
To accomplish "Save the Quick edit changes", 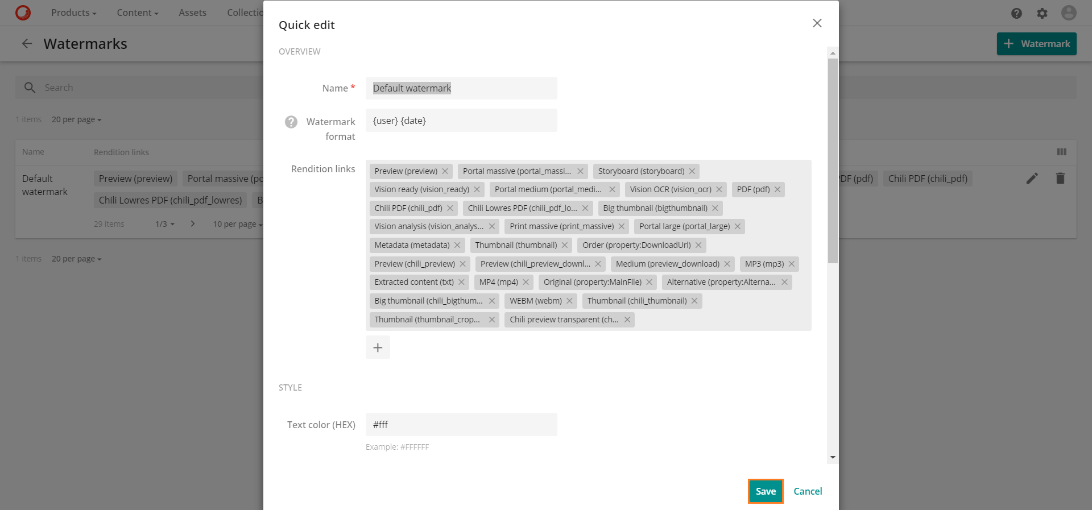I will 766,491.
